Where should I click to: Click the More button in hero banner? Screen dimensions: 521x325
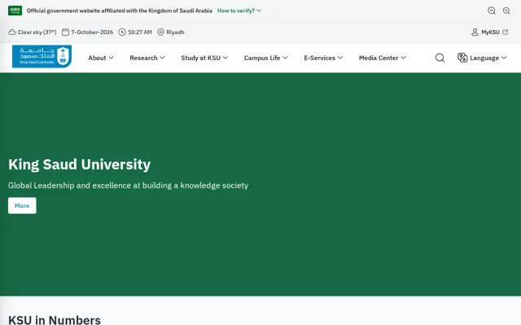pyautogui.click(x=22, y=206)
